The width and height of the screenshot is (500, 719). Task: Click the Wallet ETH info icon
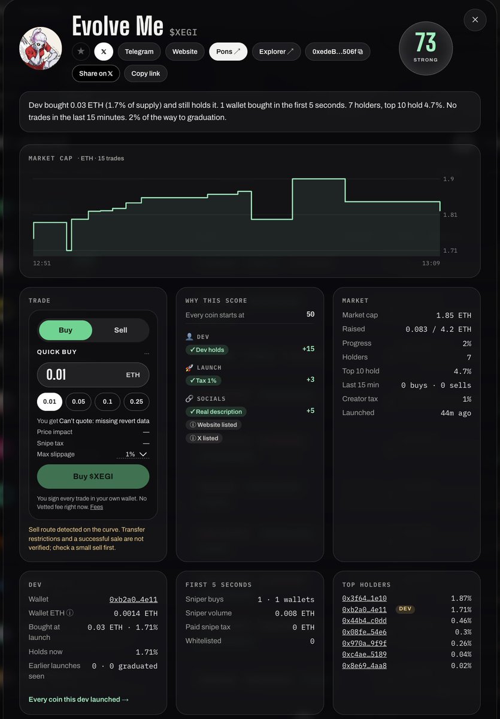click(x=70, y=613)
